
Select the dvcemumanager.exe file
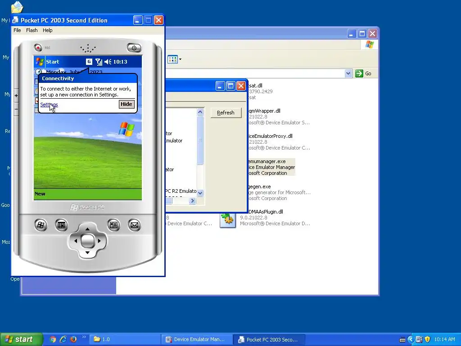tap(271, 167)
